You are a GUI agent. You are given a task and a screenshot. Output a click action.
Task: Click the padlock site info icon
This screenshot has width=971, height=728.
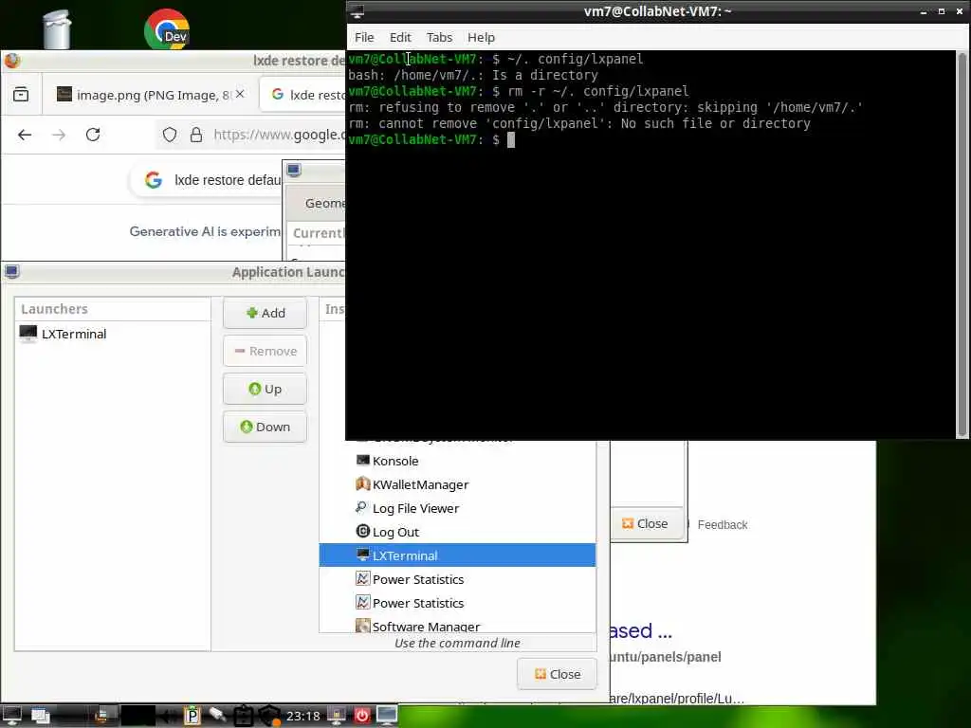click(195, 135)
